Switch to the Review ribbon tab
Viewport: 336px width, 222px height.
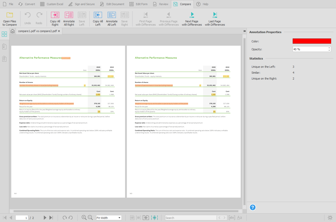160,4
